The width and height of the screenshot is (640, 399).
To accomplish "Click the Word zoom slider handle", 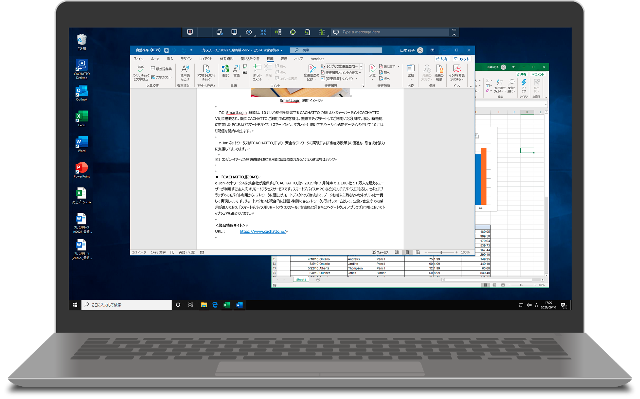I will pyautogui.click(x=441, y=252).
